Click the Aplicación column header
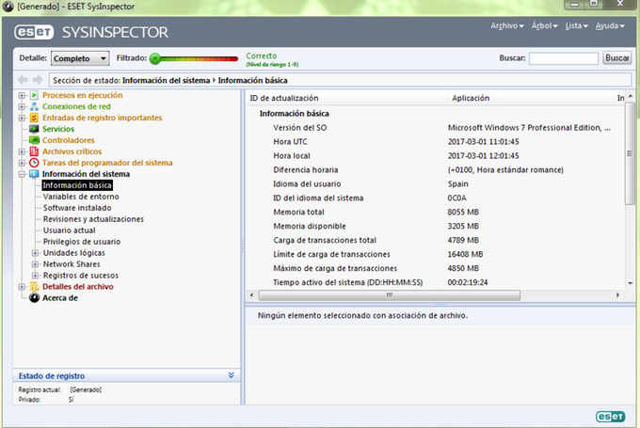The image size is (640, 428). coord(531,98)
